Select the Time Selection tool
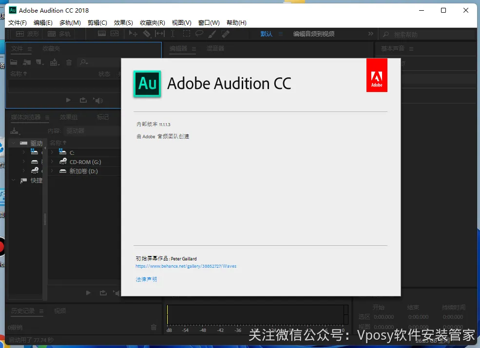Screen dimensions: 480x348 [x=173, y=34]
